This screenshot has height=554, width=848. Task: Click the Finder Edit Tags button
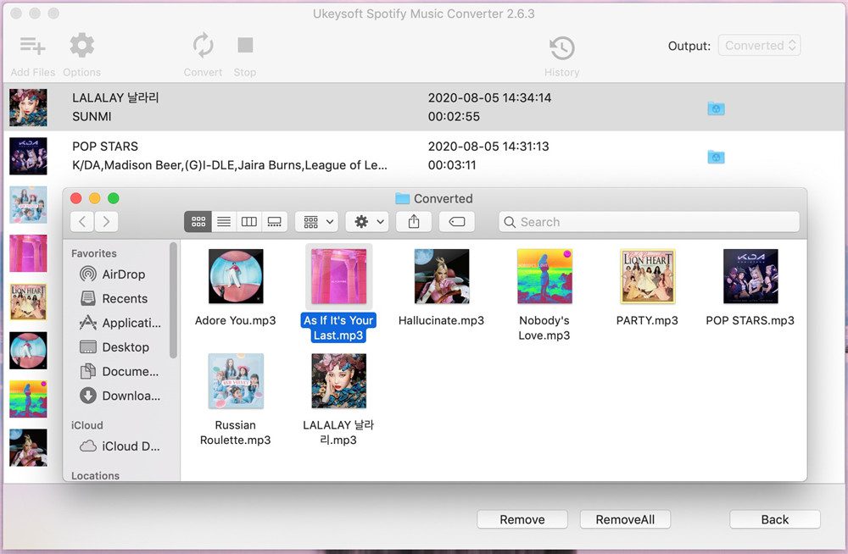click(457, 222)
